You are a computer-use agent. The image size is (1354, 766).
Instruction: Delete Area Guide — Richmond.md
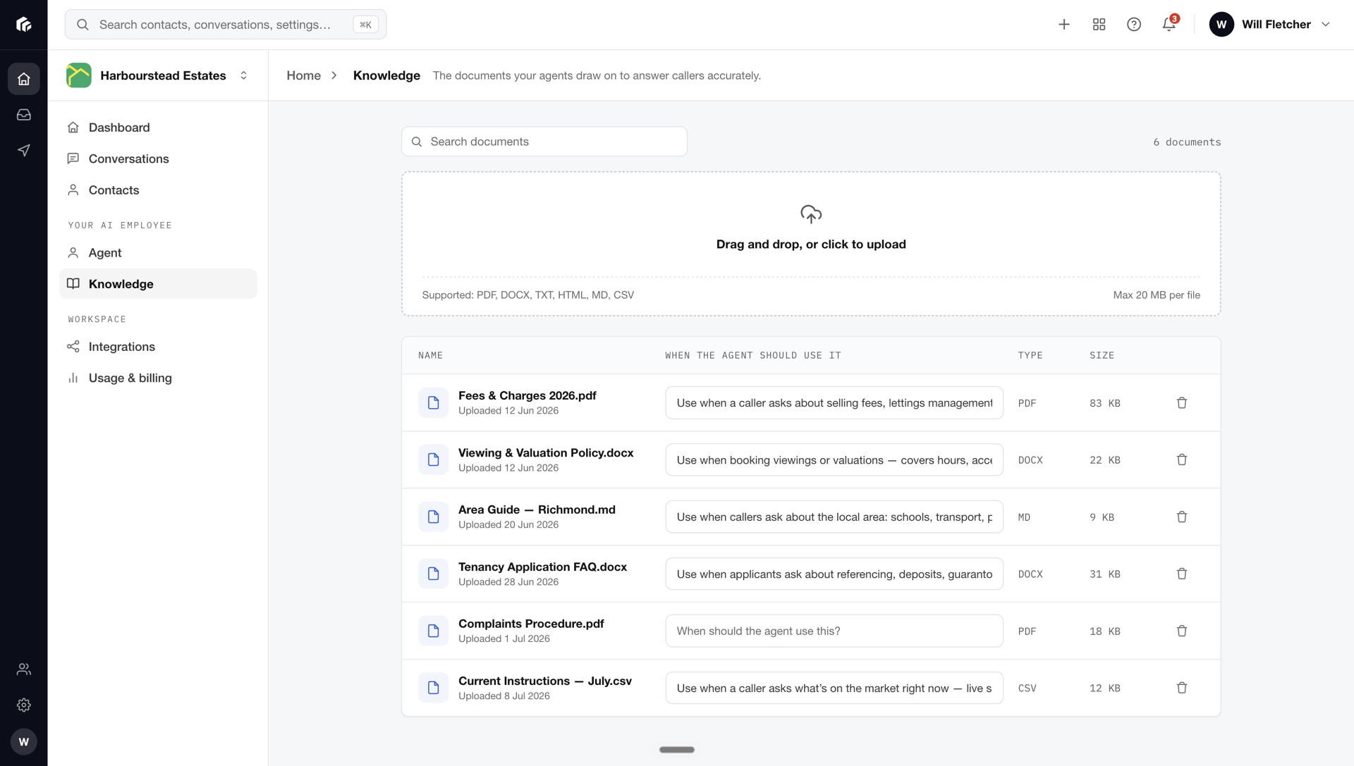point(1182,517)
